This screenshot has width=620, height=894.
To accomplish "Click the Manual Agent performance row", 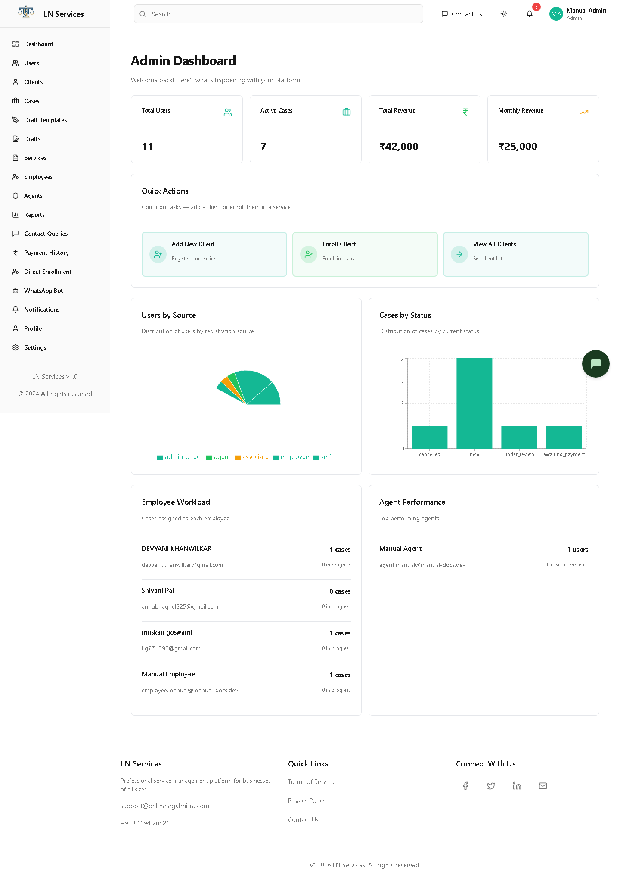I will click(x=484, y=556).
